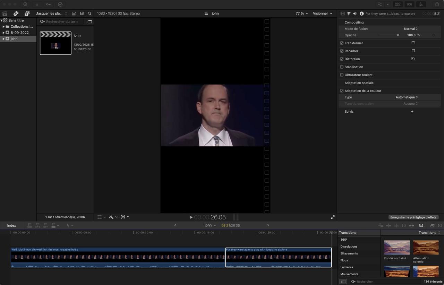444x285 pixels.
Task: Enable the Obturateur roulant checkbox
Action: (x=342, y=75)
